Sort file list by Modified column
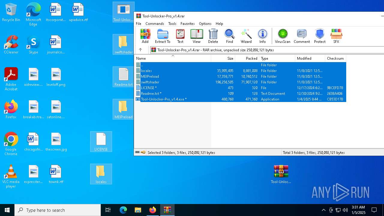This screenshot has height=216, width=384. coord(310,58)
